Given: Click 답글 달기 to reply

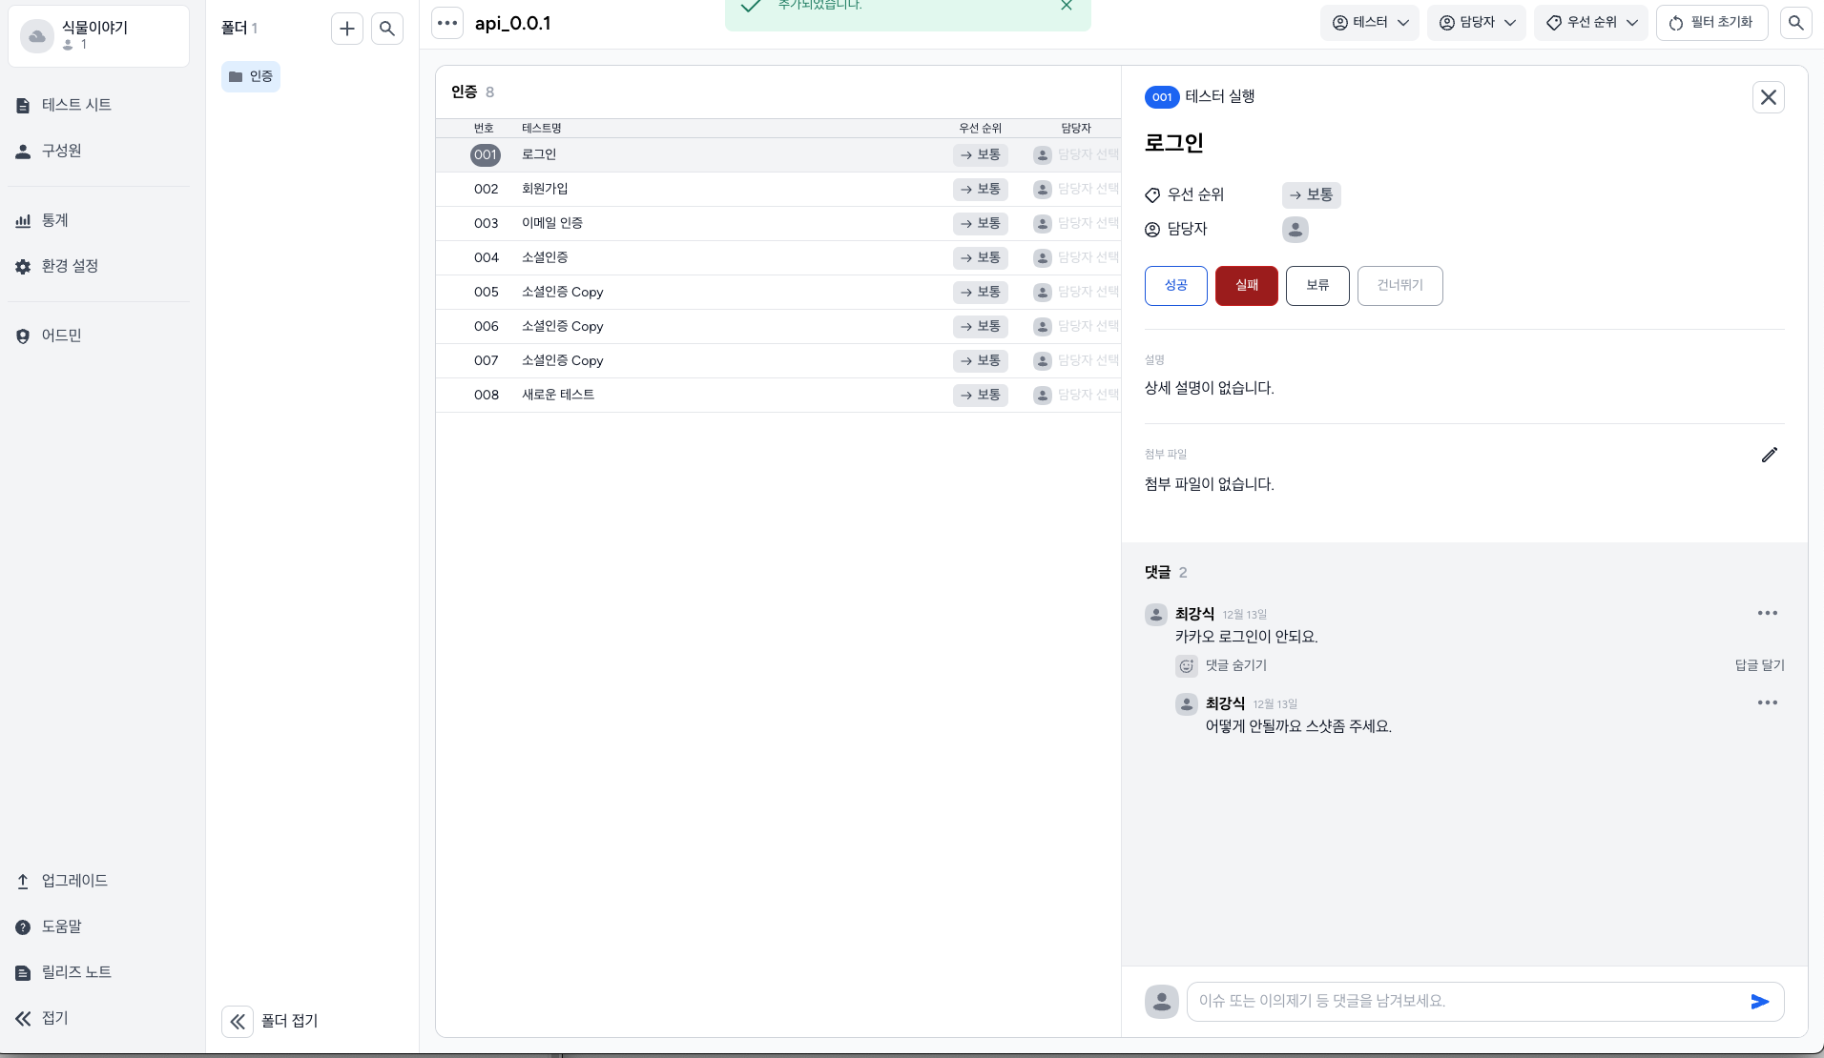Looking at the screenshot, I should 1760,666.
